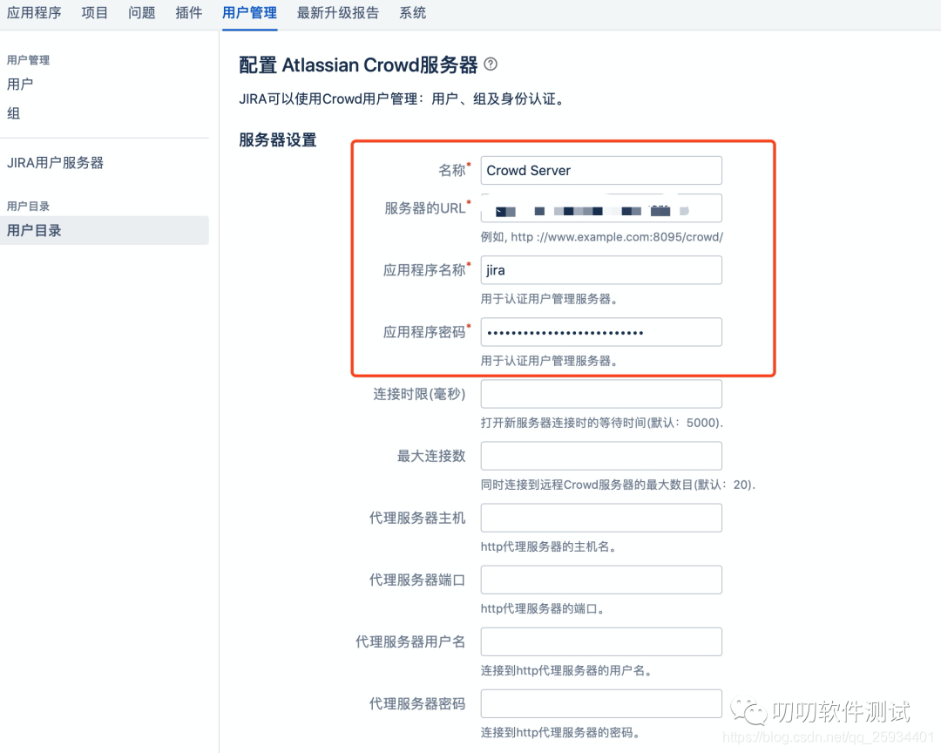Click the example URL hint text
The height and width of the screenshot is (753, 941).
click(x=602, y=237)
